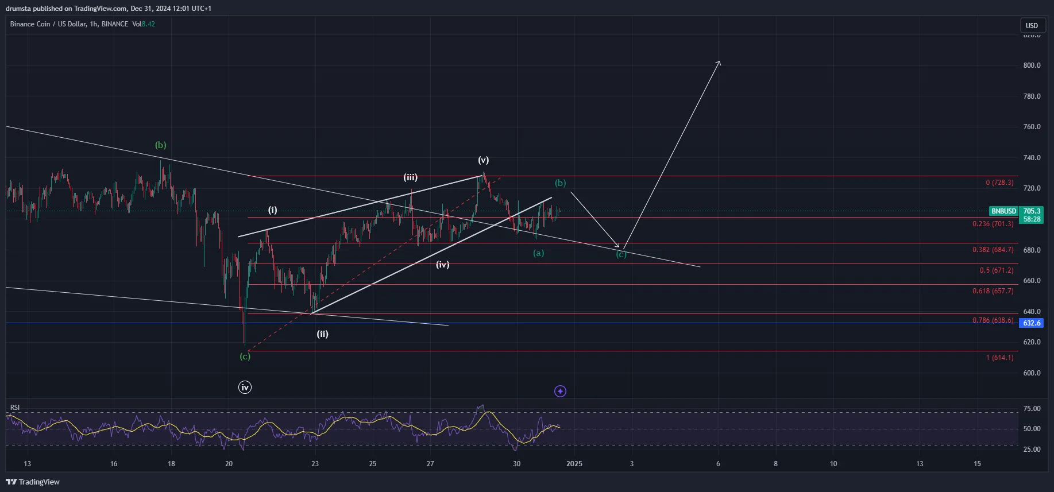Click the Fibonacci 1 (614.1) label
The image size is (1054, 492).
coord(999,358)
